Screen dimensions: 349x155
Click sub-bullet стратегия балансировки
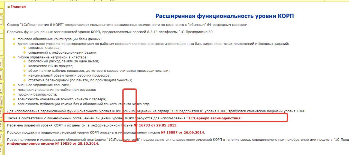[80, 80]
